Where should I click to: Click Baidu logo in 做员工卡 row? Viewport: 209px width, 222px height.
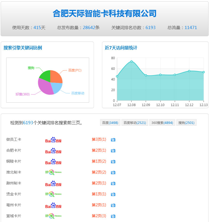click(53, 140)
